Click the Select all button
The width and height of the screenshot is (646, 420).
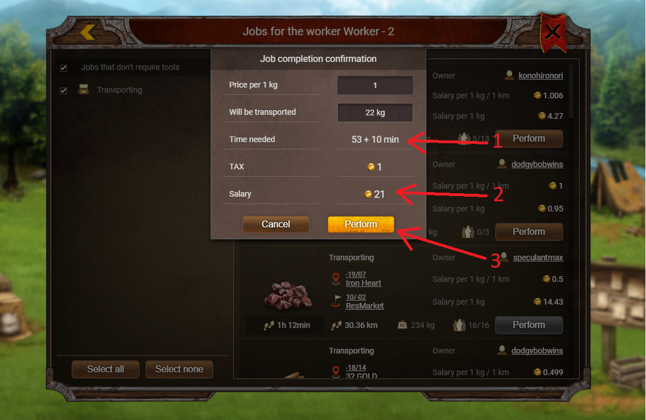[x=106, y=369]
